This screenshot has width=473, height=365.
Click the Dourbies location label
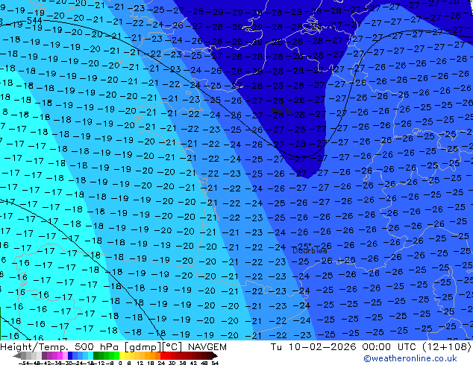310,250
